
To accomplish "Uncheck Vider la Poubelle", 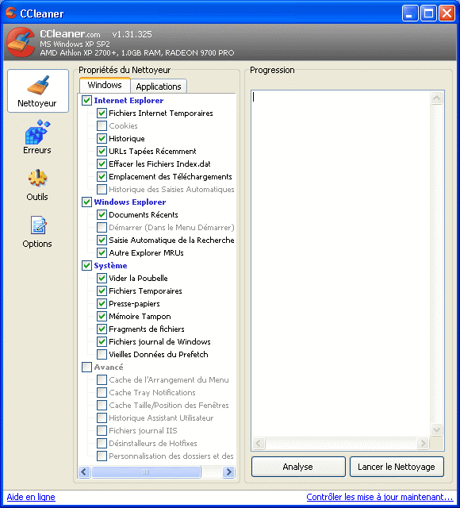I will (x=102, y=278).
